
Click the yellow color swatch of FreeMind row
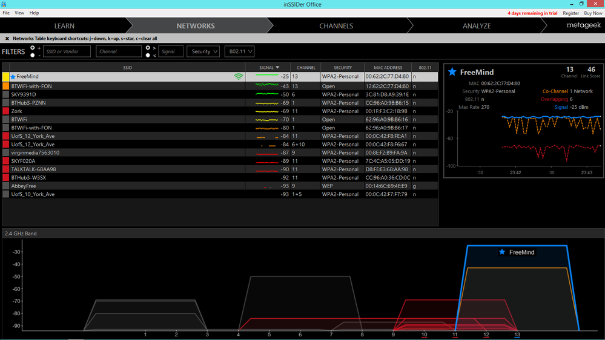pos(6,77)
